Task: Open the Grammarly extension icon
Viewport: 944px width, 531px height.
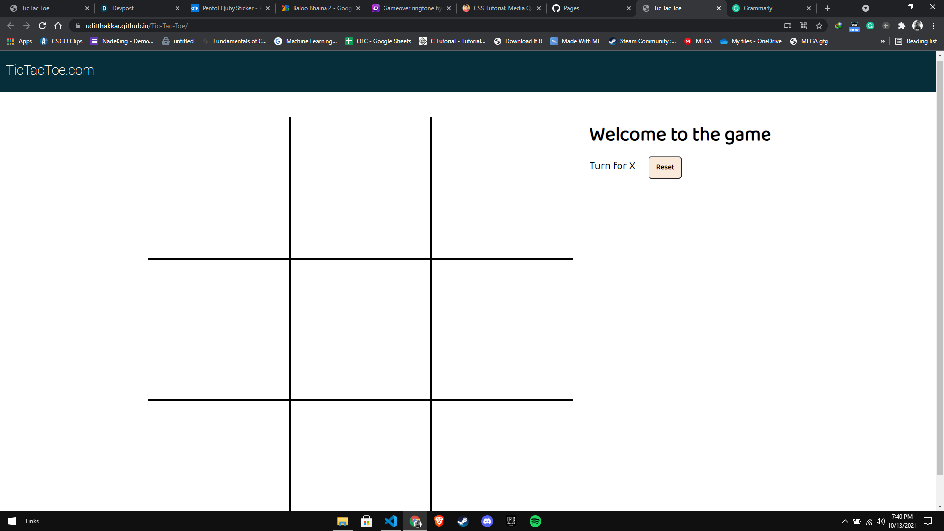Action: [870, 26]
